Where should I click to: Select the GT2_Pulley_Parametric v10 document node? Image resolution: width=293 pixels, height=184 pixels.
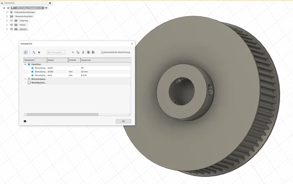point(30,8)
